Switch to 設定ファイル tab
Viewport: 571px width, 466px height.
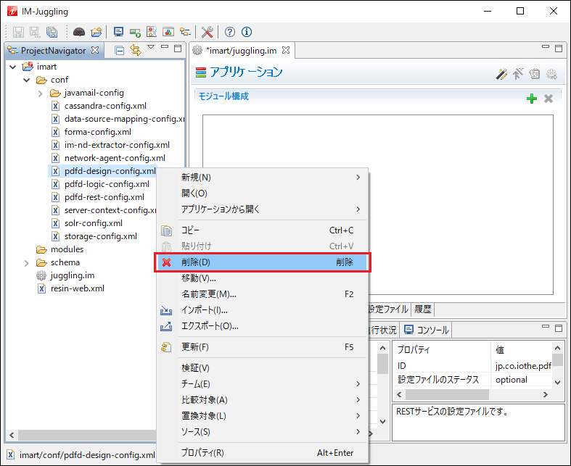click(x=389, y=309)
